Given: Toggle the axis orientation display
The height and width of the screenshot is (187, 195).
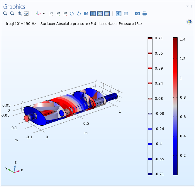Looking at the screenshot, I should (x=100, y=14).
